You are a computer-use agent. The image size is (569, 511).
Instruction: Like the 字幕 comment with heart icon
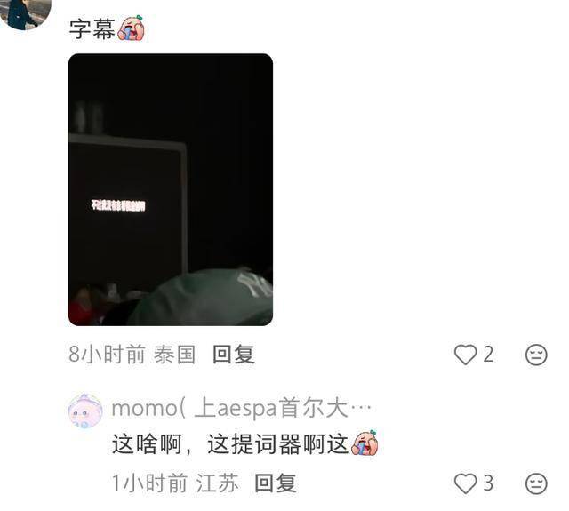pyautogui.click(x=465, y=355)
